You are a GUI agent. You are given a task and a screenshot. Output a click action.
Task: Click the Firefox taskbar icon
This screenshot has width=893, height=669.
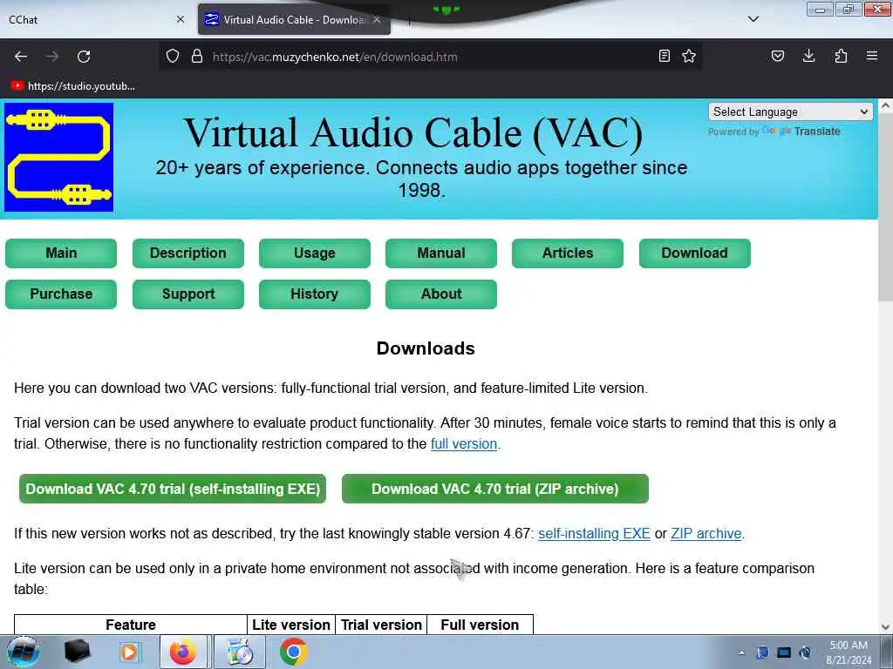(x=183, y=652)
